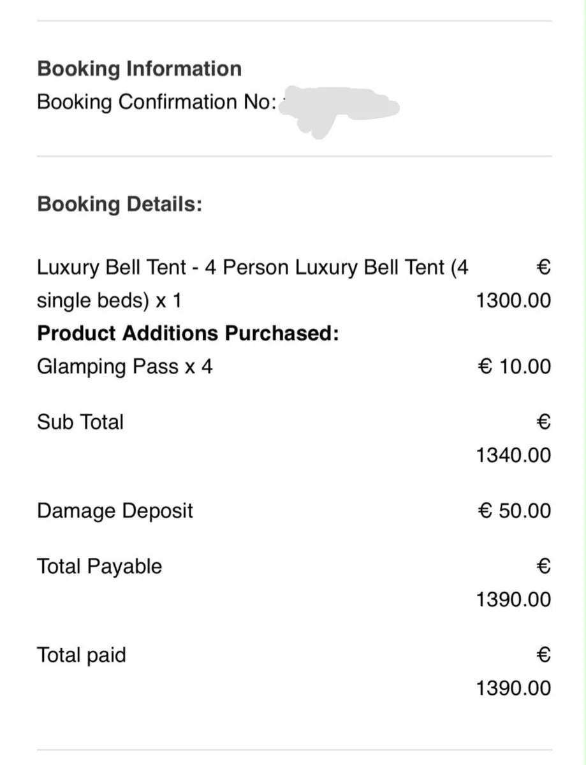Click the Glamping Pass x 4 item
This screenshot has width=586, height=765.
[x=124, y=367]
